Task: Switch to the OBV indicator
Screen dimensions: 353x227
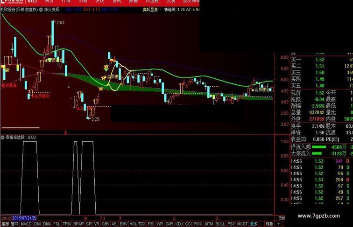Action: [x=106, y=224]
